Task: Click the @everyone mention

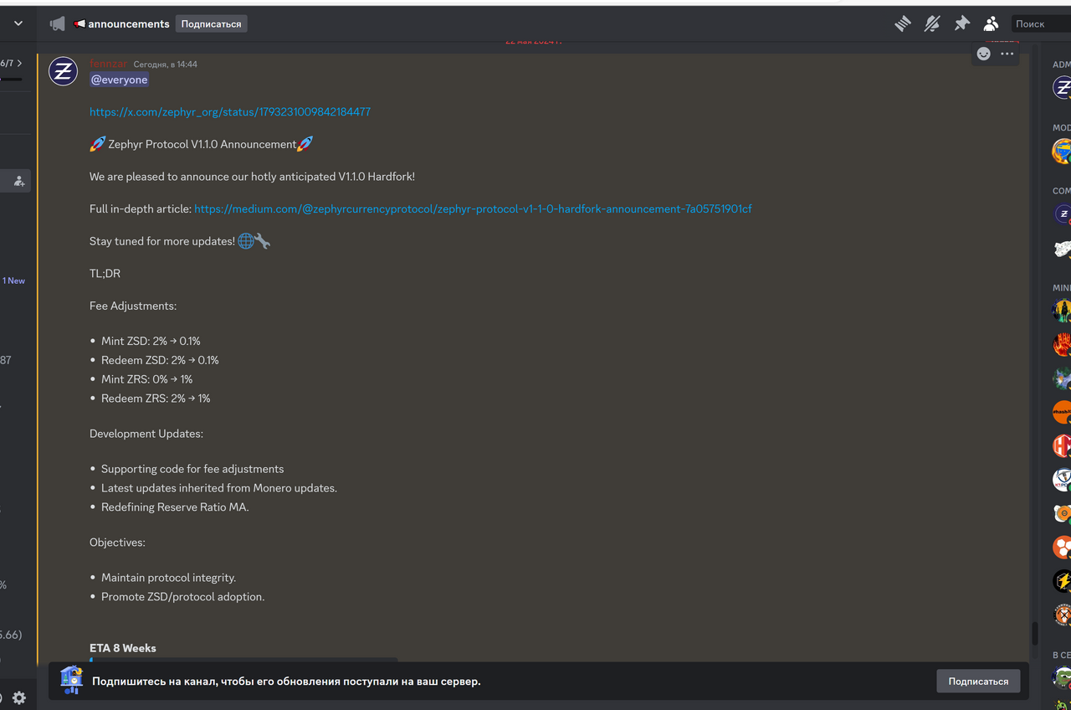Action: coord(119,80)
